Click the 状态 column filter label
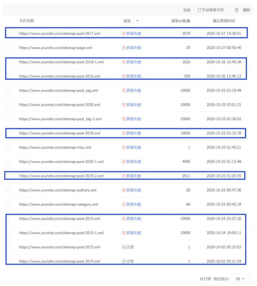Image resolution: width=257 pixels, height=286 pixels. [127, 21]
